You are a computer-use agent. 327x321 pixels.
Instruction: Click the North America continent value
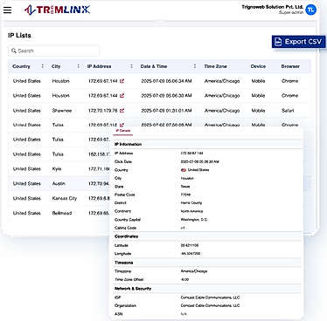pos(191,211)
